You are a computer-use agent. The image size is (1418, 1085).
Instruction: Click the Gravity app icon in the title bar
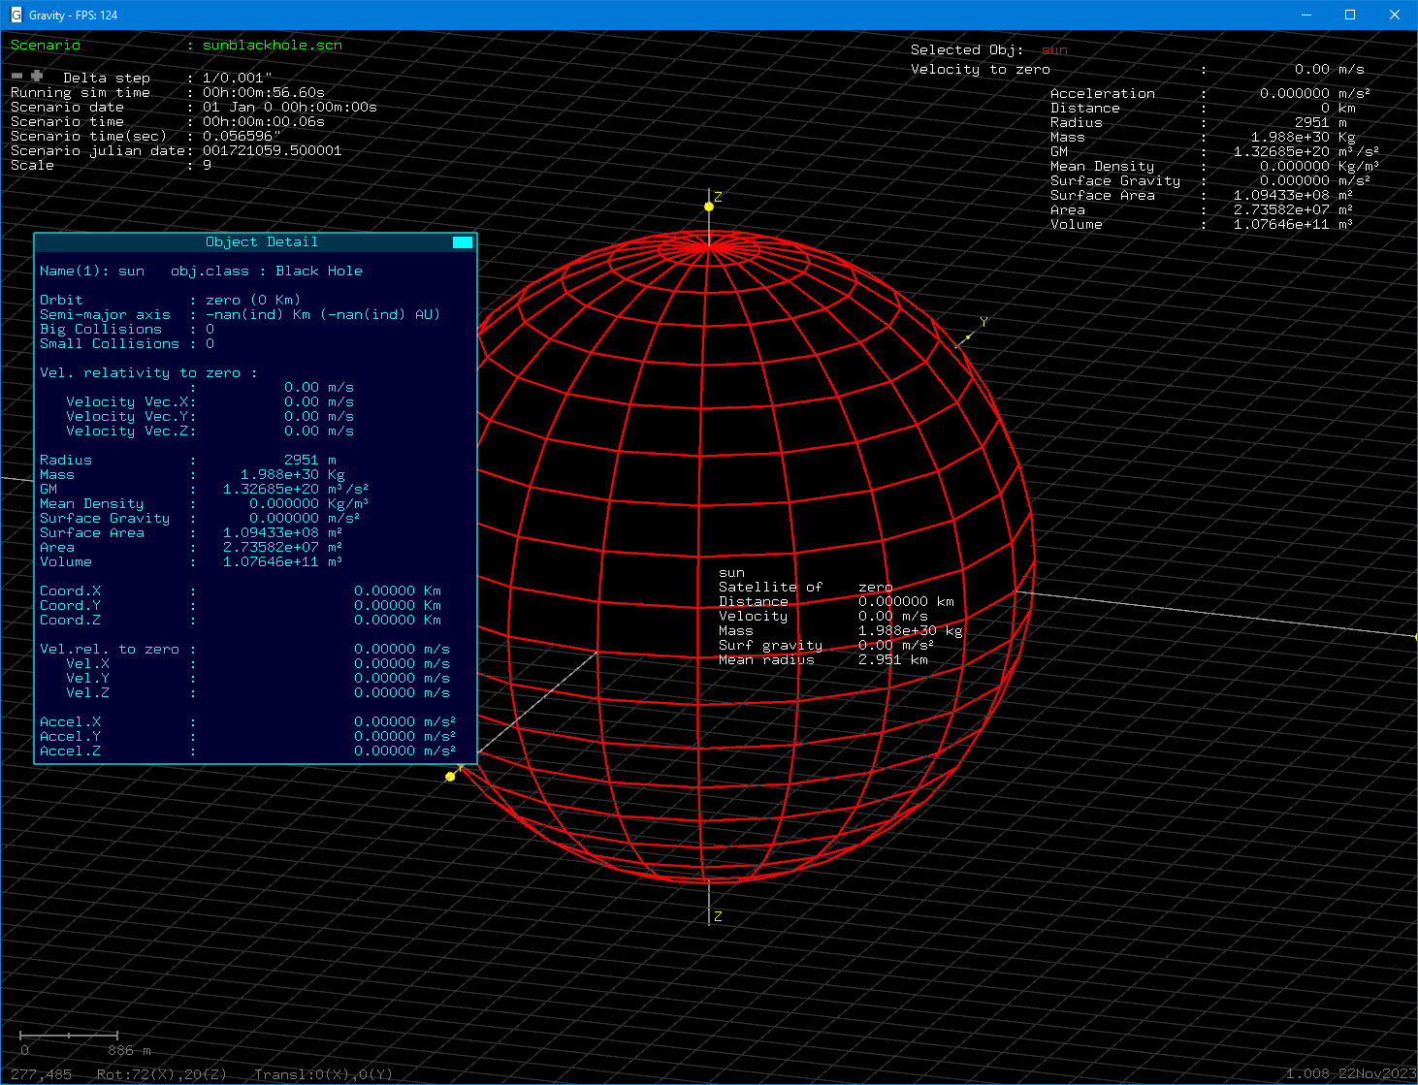[16, 15]
